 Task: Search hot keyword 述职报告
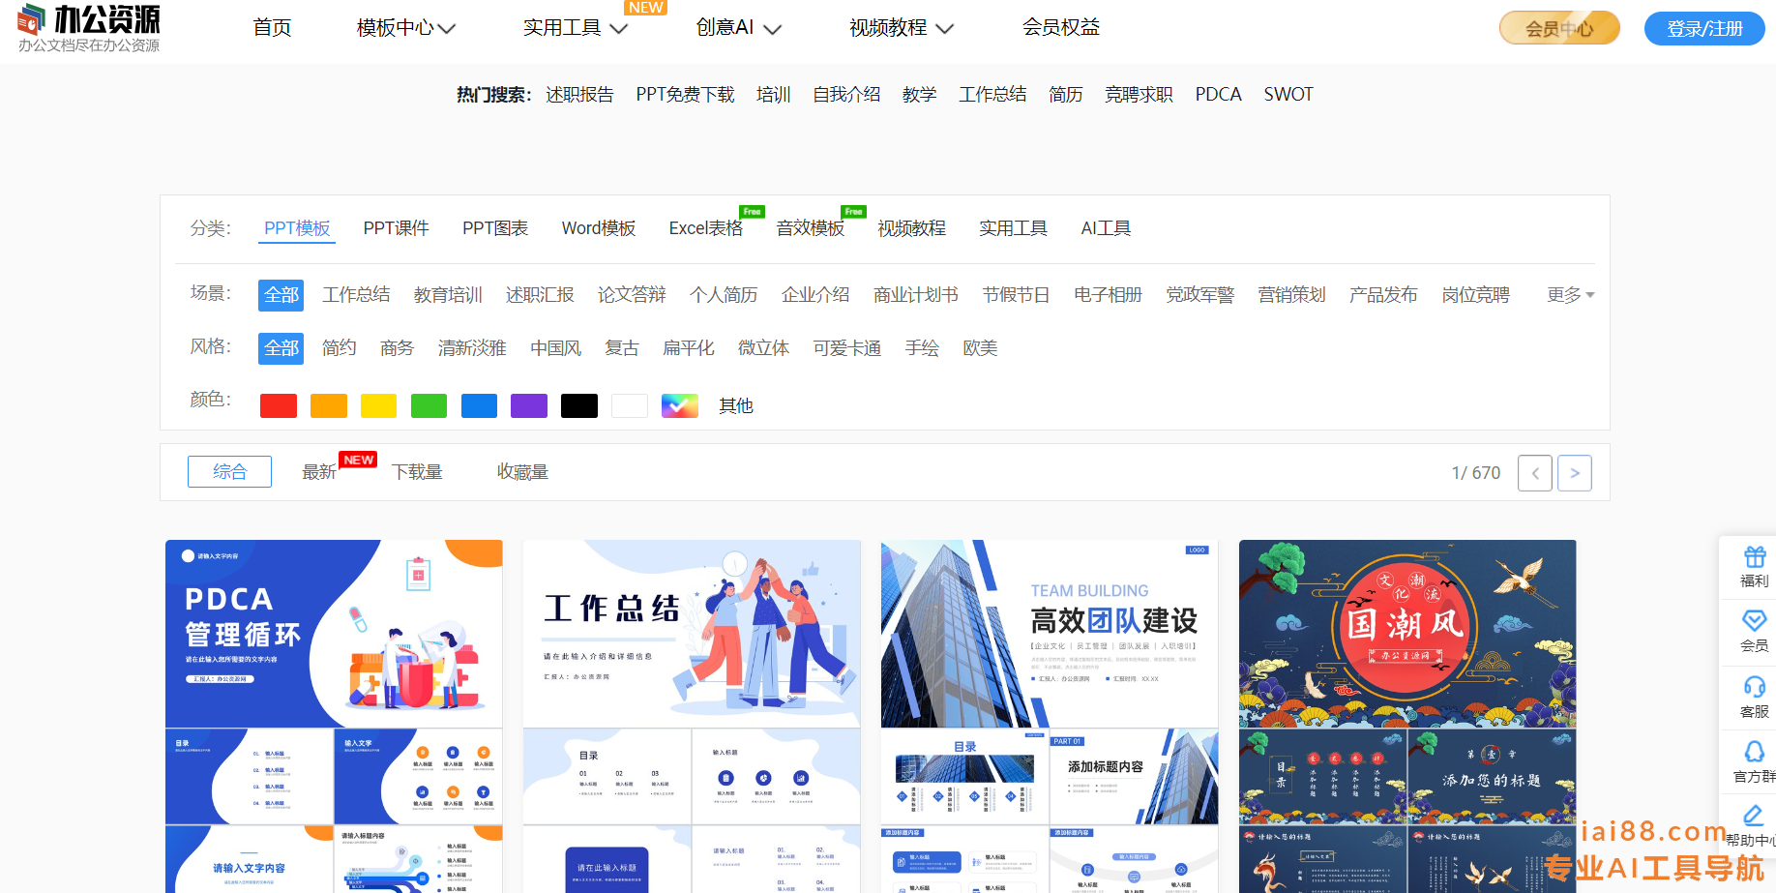point(579,95)
